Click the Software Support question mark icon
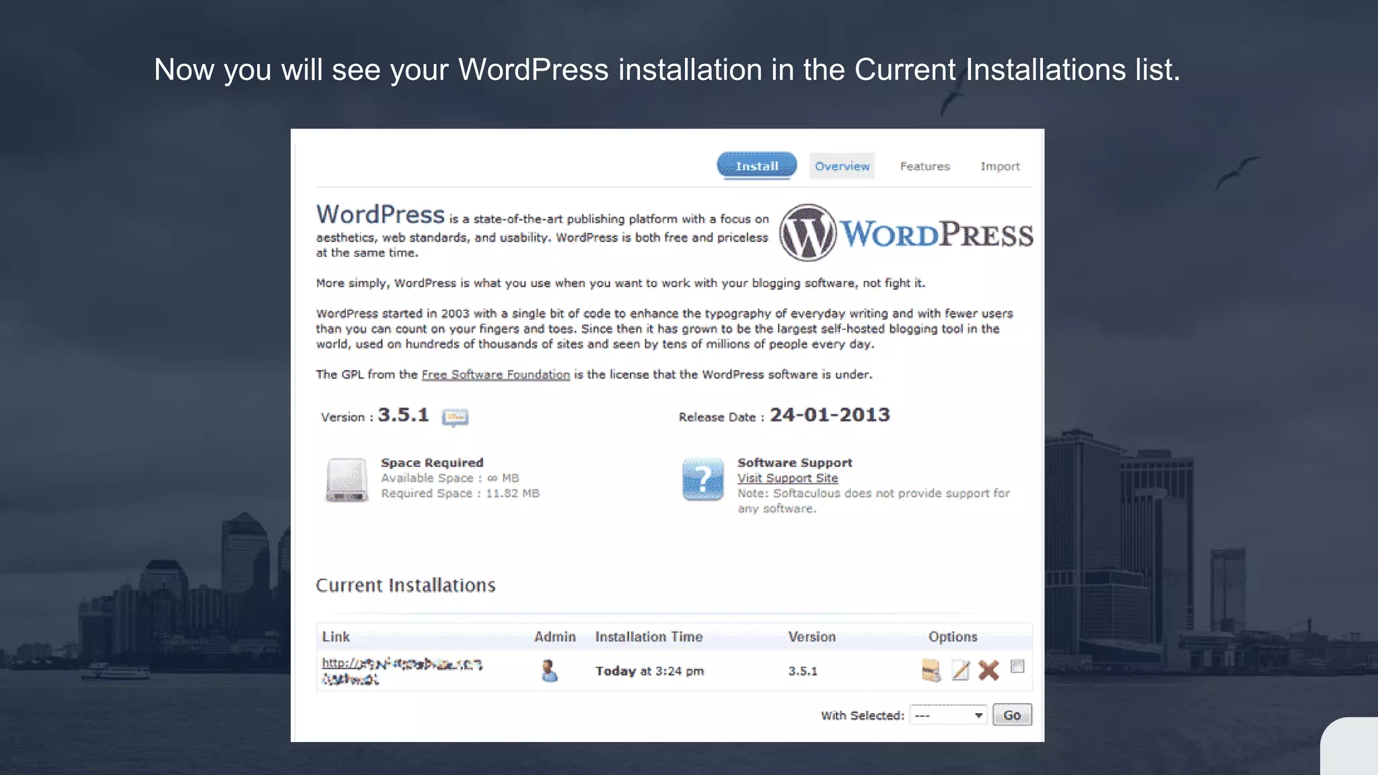The height and width of the screenshot is (775, 1378). pyautogui.click(x=702, y=479)
